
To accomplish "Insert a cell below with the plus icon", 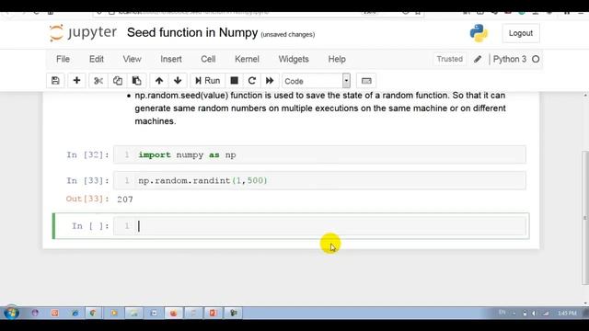I will tap(76, 81).
